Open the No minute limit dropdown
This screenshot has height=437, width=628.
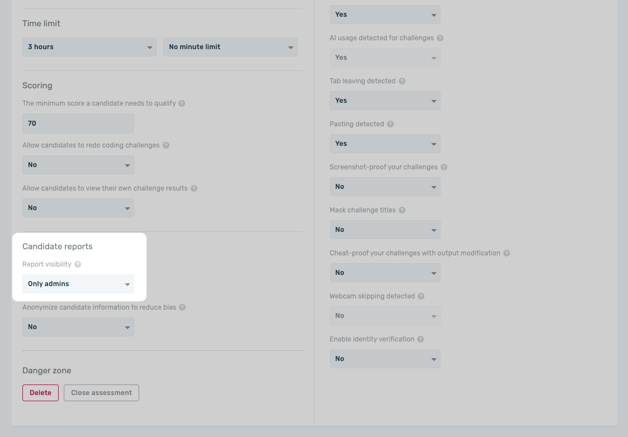coord(230,47)
